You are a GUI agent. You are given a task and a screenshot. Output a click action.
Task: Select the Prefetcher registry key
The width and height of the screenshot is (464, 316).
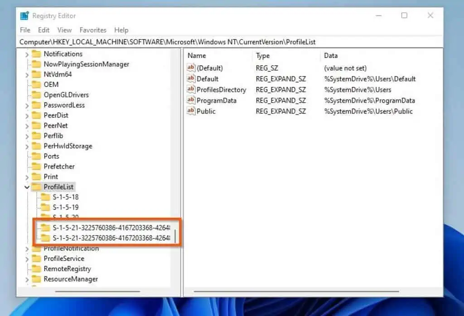pyautogui.click(x=59, y=166)
